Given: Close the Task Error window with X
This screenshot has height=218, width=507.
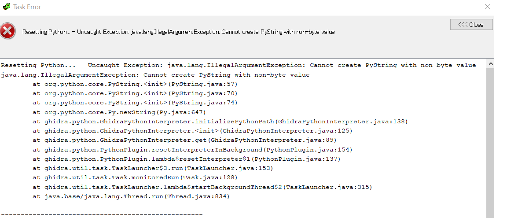Looking at the screenshot, I should pos(487,7).
